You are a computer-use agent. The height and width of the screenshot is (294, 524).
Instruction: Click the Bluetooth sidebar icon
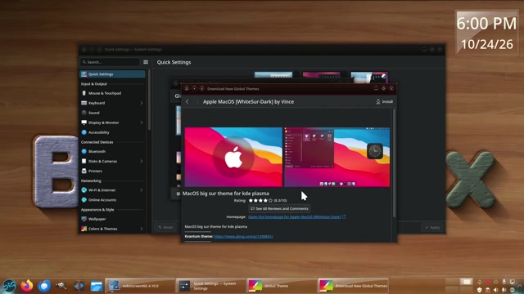coord(84,151)
